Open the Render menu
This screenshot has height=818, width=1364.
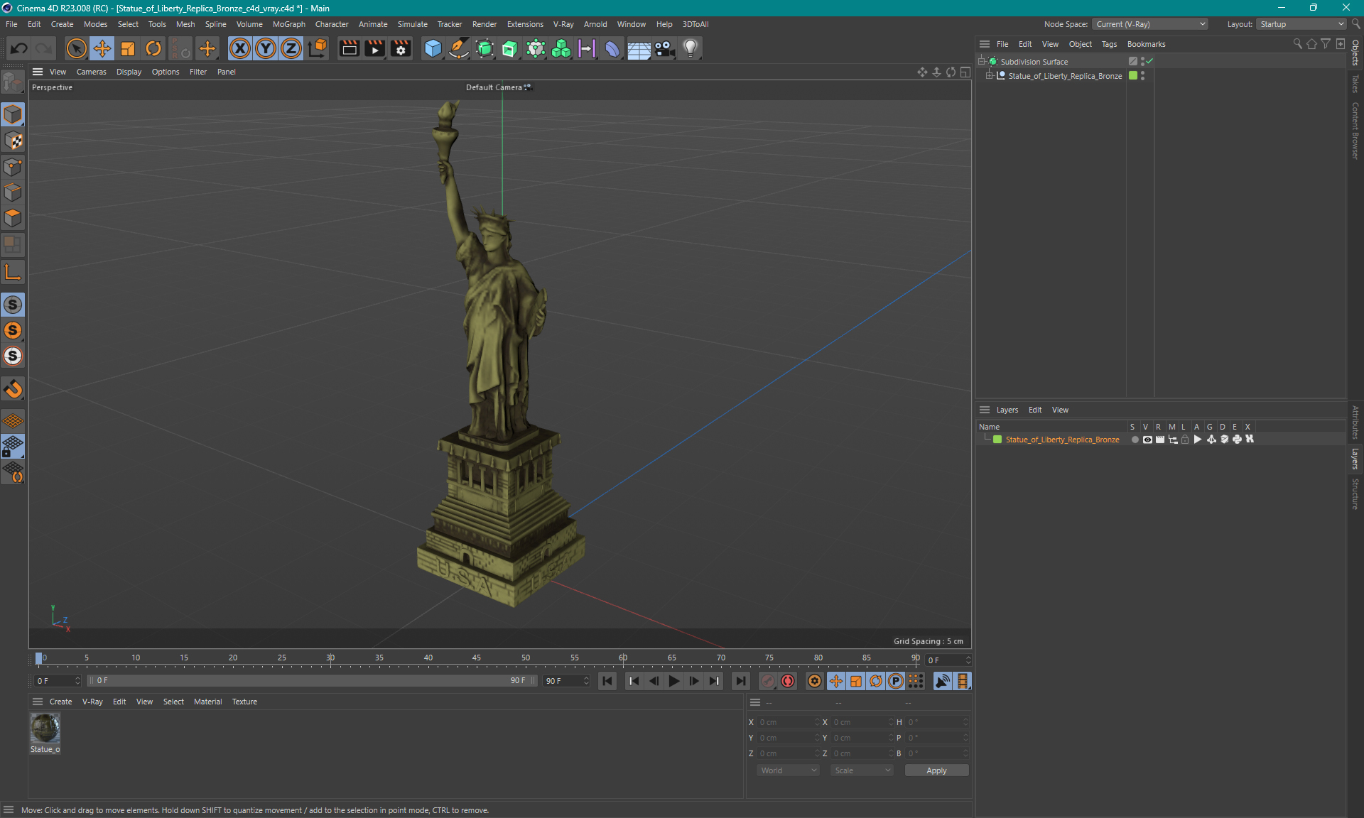[x=485, y=24]
